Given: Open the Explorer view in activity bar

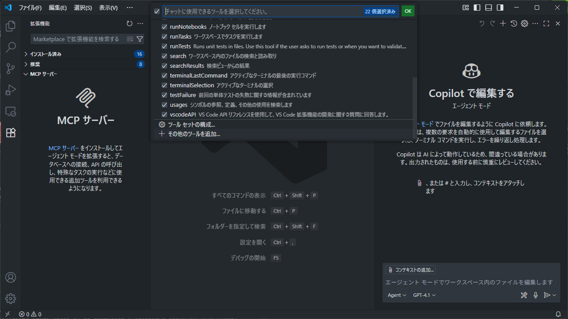Looking at the screenshot, I should pos(11,26).
